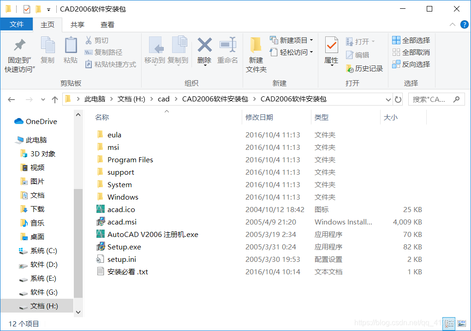
Task: Click the Up one level arrow
Action: pyautogui.click(x=55, y=100)
